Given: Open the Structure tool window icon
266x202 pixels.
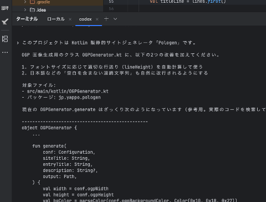Looking at the screenshot, I should click(5, 39).
